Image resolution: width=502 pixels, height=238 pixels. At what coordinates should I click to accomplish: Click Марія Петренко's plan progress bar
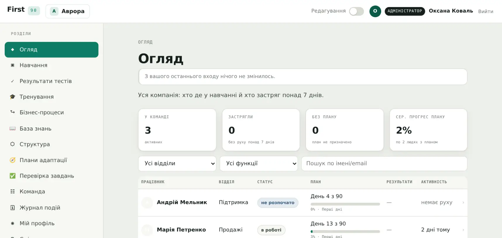345,232
